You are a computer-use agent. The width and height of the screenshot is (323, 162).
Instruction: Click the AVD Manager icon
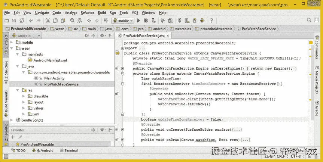click(x=187, y=21)
